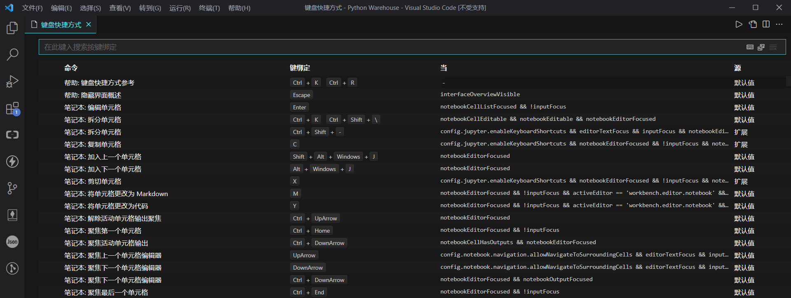The height and width of the screenshot is (298, 791).
Task: Open the 选择(S) menu
Action: 90,8
